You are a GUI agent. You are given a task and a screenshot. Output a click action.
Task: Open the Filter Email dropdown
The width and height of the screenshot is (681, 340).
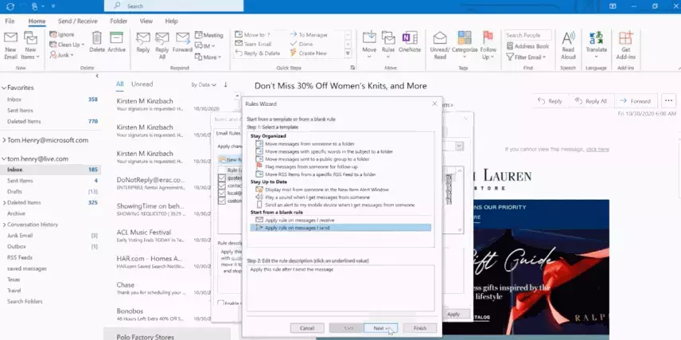coord(526,57)
